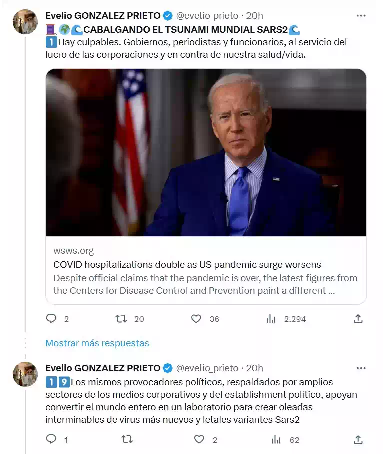This screenshot has width=383, height=454.
Task: Share the second tweet
Action: (358, 439)
